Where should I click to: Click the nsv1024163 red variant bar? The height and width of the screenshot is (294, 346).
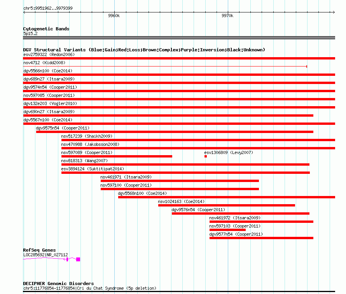227,205
